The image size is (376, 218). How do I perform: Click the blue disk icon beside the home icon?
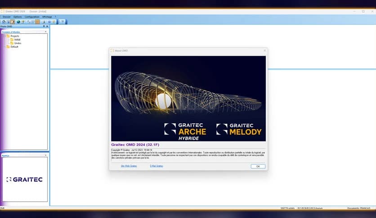pos(8,22)
